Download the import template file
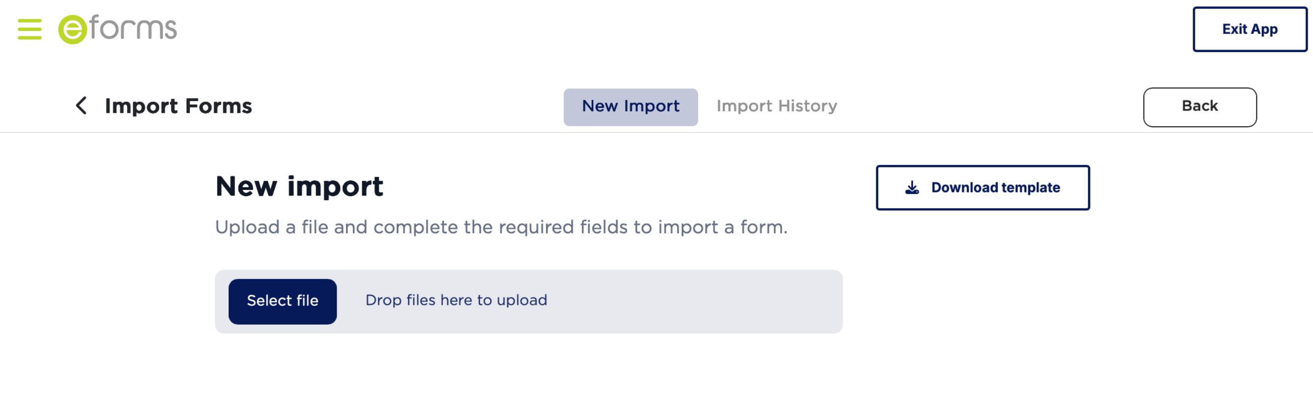The image size is (1313, 404). pos(983,187)
